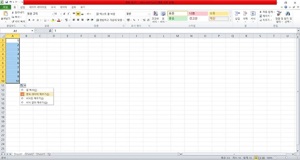Open the font size dropdown
300x160 pixels.
(61, 14)
